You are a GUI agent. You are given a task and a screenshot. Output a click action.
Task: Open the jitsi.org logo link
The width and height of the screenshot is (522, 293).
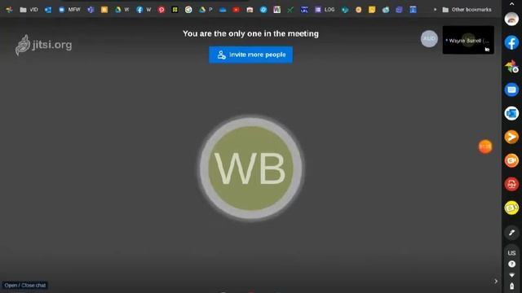pyautogui.click(x=43, y=45)
